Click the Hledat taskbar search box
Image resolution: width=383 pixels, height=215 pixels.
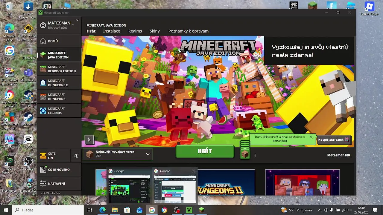tap(48, 210)
